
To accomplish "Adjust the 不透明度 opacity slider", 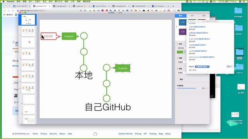I will pyautogui.click(x=187, y=88).
